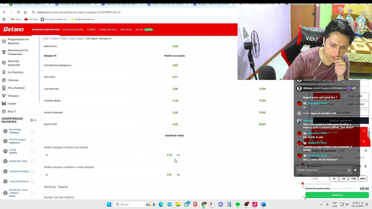Reload the page with the refresh icon
This screenshot has width=372, height=209.
click(x=18, y=12)
